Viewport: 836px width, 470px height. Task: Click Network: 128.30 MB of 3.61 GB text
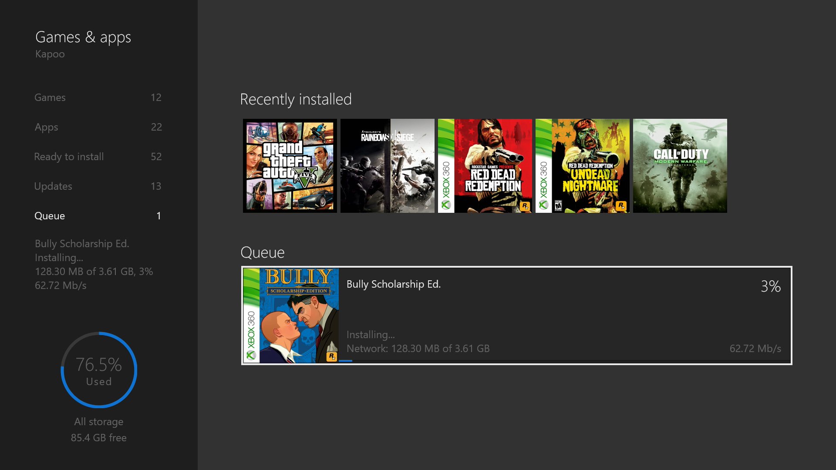pos(418,349)
